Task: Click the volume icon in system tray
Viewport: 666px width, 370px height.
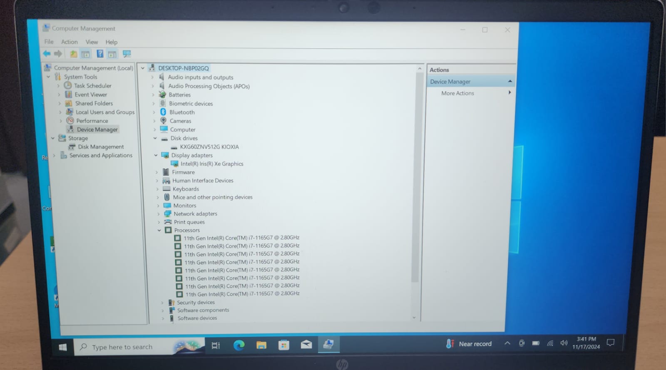Action: pyautogui.click(x=564, y=343)
